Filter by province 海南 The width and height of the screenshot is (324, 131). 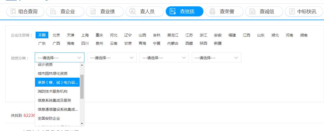click(71, 43)
